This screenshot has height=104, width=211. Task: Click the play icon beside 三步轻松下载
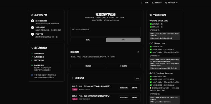click(32, 15)
